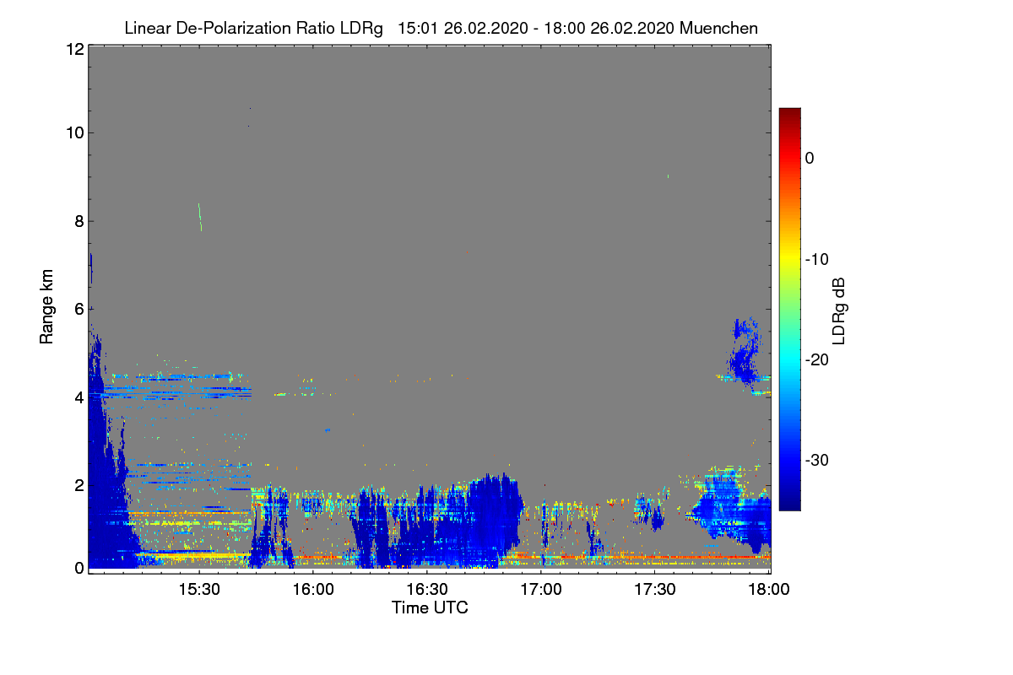Click the 6 km range tick label
Viewport: 1013px width, 675px height.
[79, 309]
